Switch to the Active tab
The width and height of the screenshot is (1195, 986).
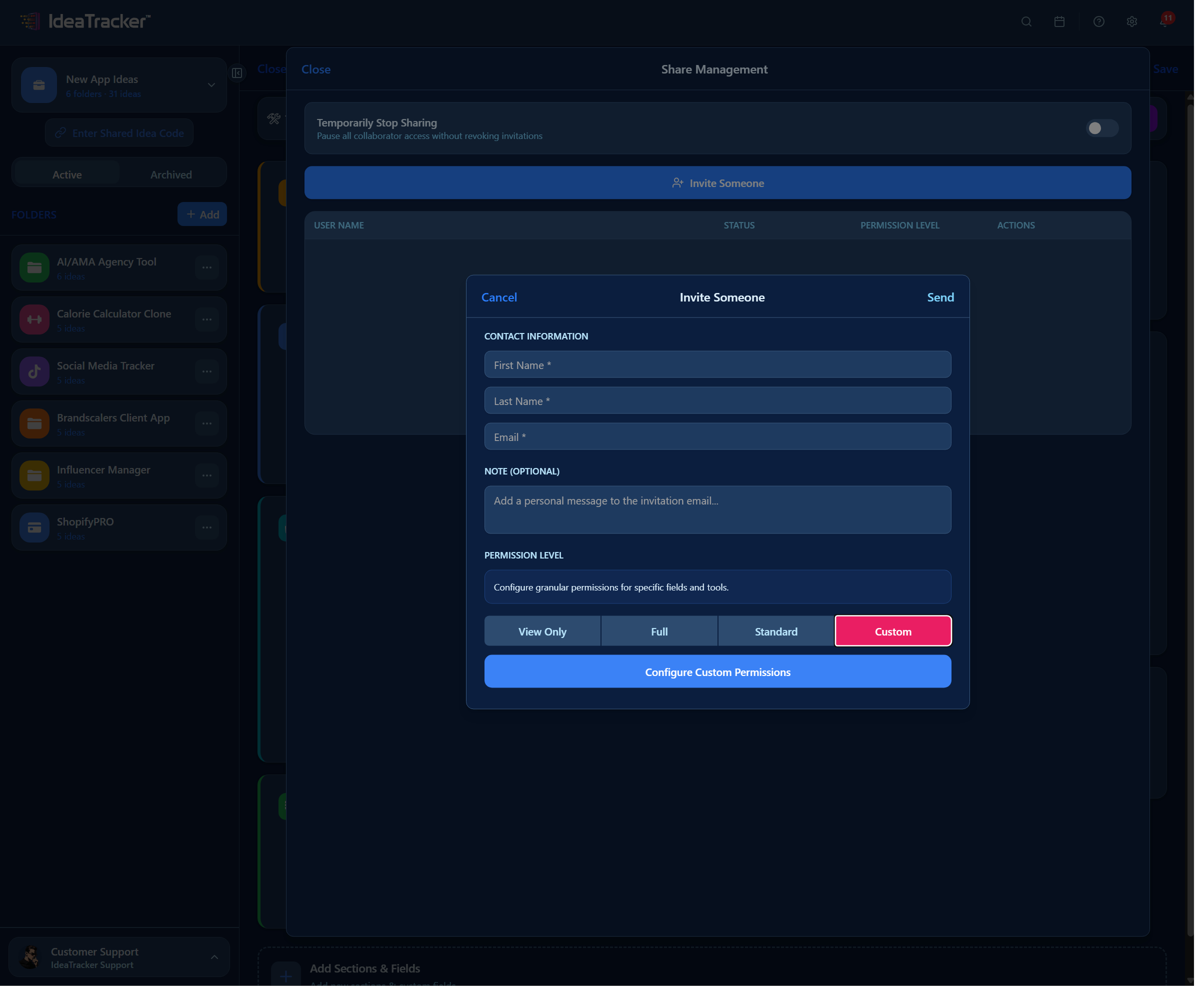[66, 174]
